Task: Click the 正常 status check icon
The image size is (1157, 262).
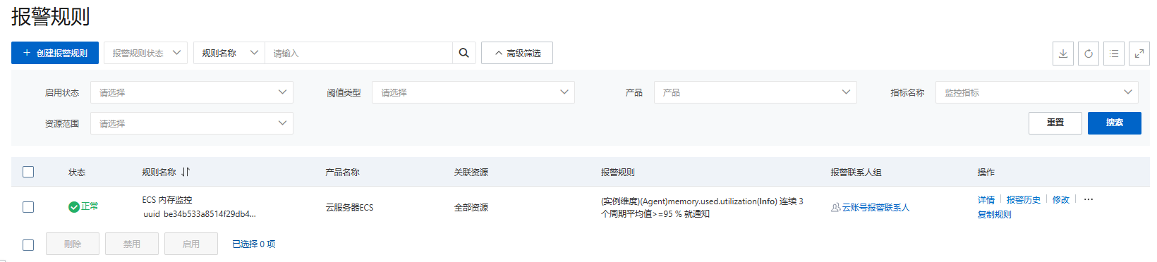Action: click(x=73, y=206)
